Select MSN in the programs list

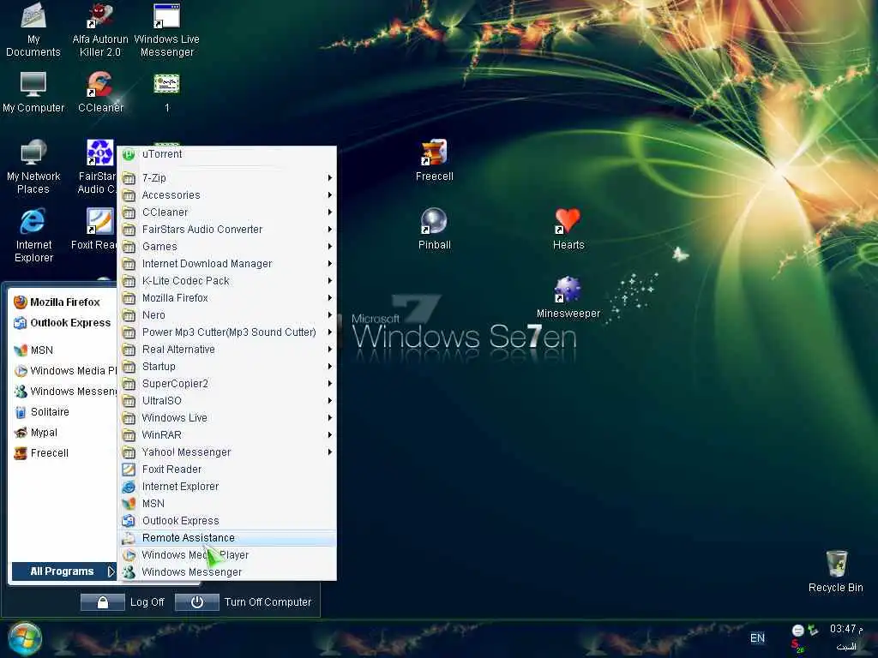click(x=228, y=504)
